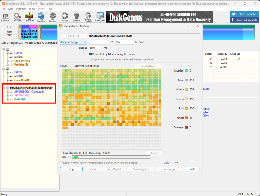Screen dimensions: 260x196
Task: Click the Format toolbar icon
Action: [x=65, y=17]
